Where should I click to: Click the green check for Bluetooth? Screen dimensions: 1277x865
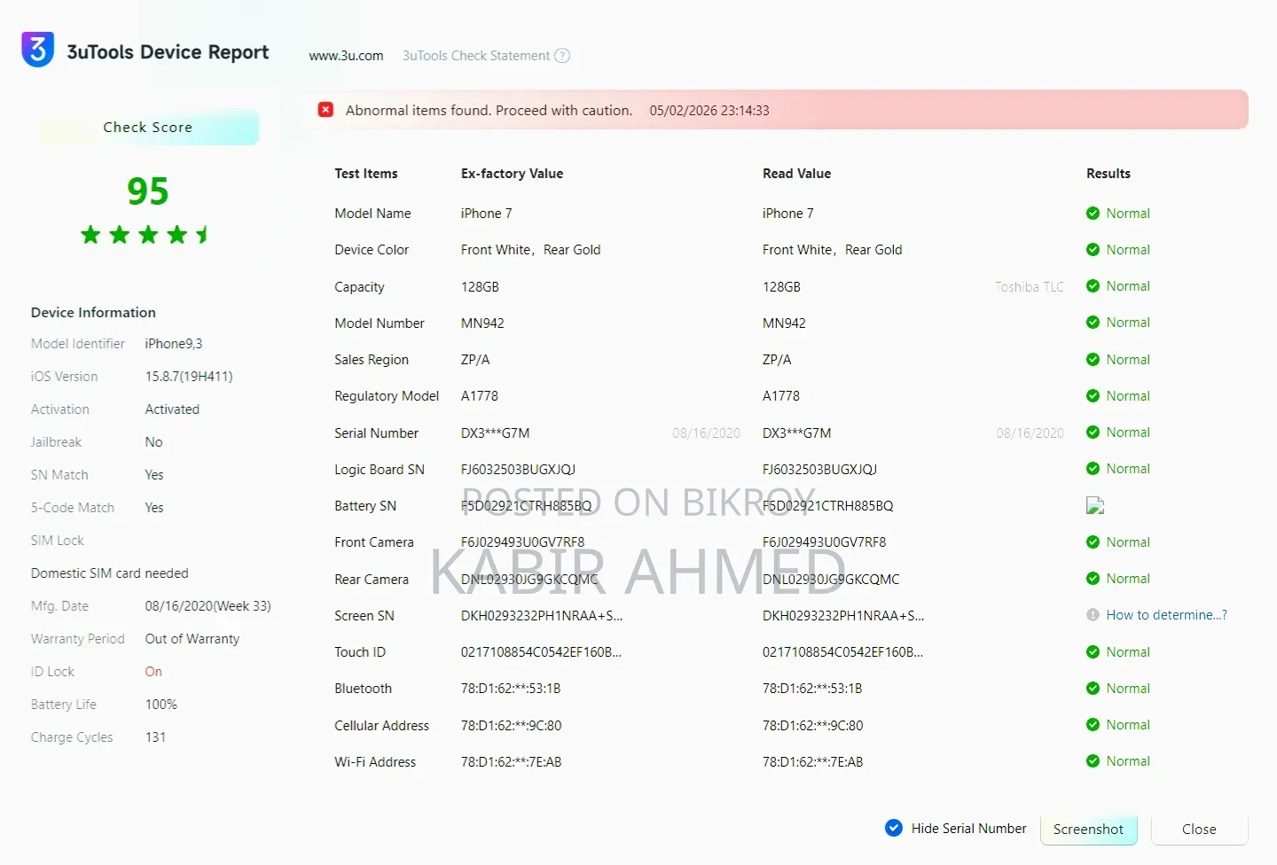coord(1093,689)
